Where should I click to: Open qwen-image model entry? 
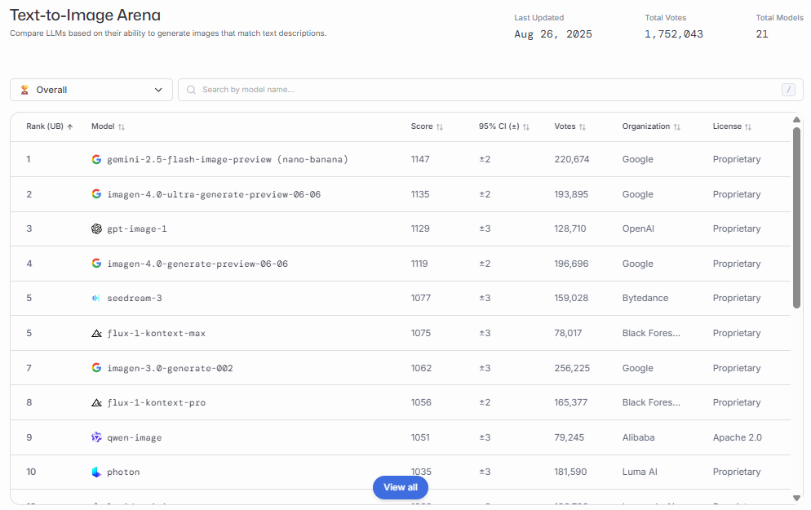(134, 437)
